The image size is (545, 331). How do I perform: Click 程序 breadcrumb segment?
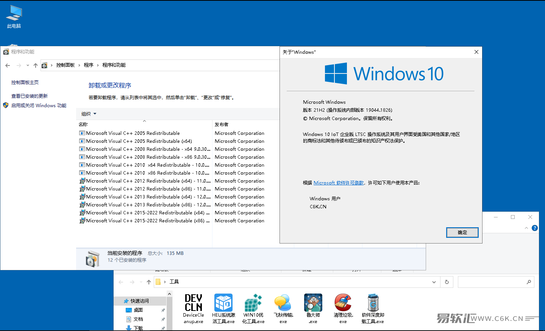pos(89,65)
